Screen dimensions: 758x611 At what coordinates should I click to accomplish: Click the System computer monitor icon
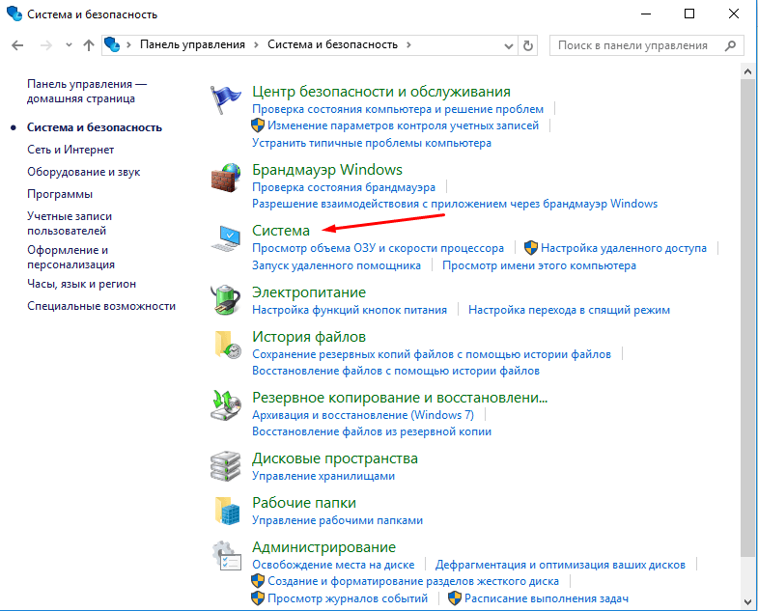[226, 238]
